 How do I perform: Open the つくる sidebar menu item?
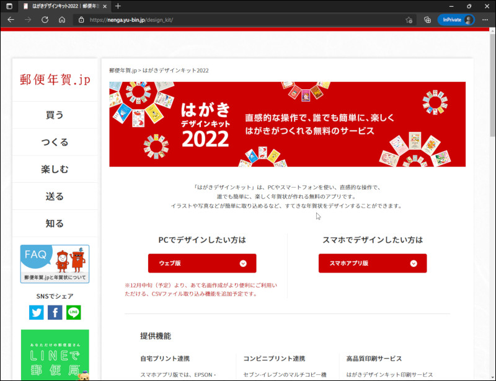(55, 142)
